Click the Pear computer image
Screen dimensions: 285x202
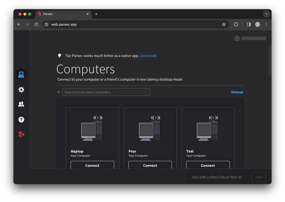tap(150, 128)
